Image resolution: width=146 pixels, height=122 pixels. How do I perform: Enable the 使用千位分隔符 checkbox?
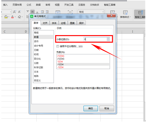click(58, 46)
